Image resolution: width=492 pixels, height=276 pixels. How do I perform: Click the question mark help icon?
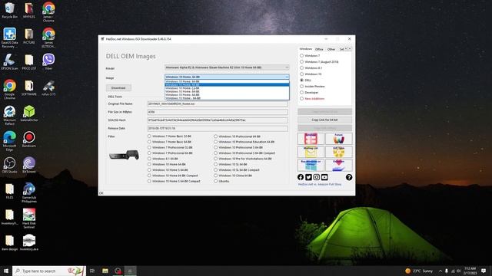[x=349, y=177]
